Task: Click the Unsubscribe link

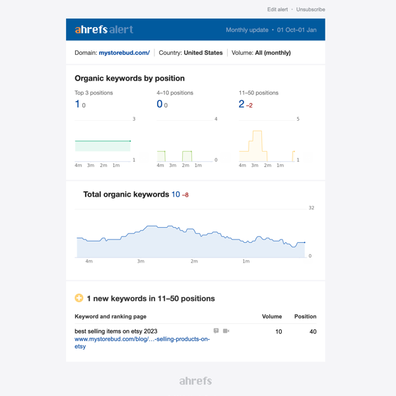Action: point(310,10)
